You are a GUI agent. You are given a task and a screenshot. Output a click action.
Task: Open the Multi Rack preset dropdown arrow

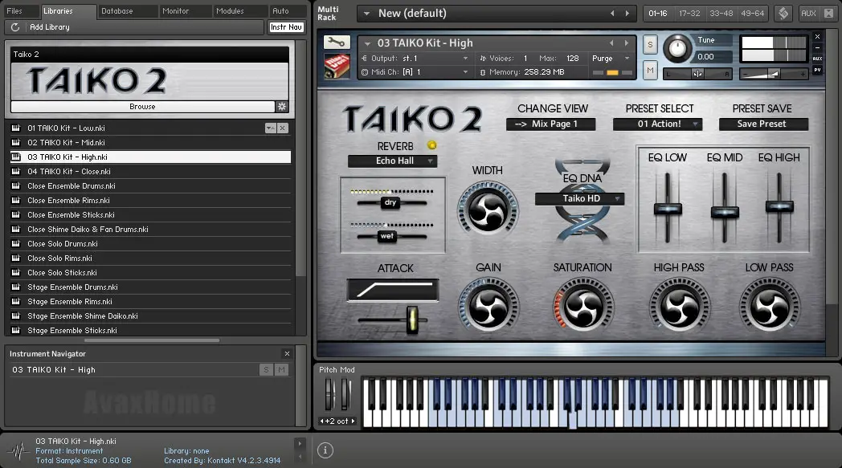tap(366, 14)
